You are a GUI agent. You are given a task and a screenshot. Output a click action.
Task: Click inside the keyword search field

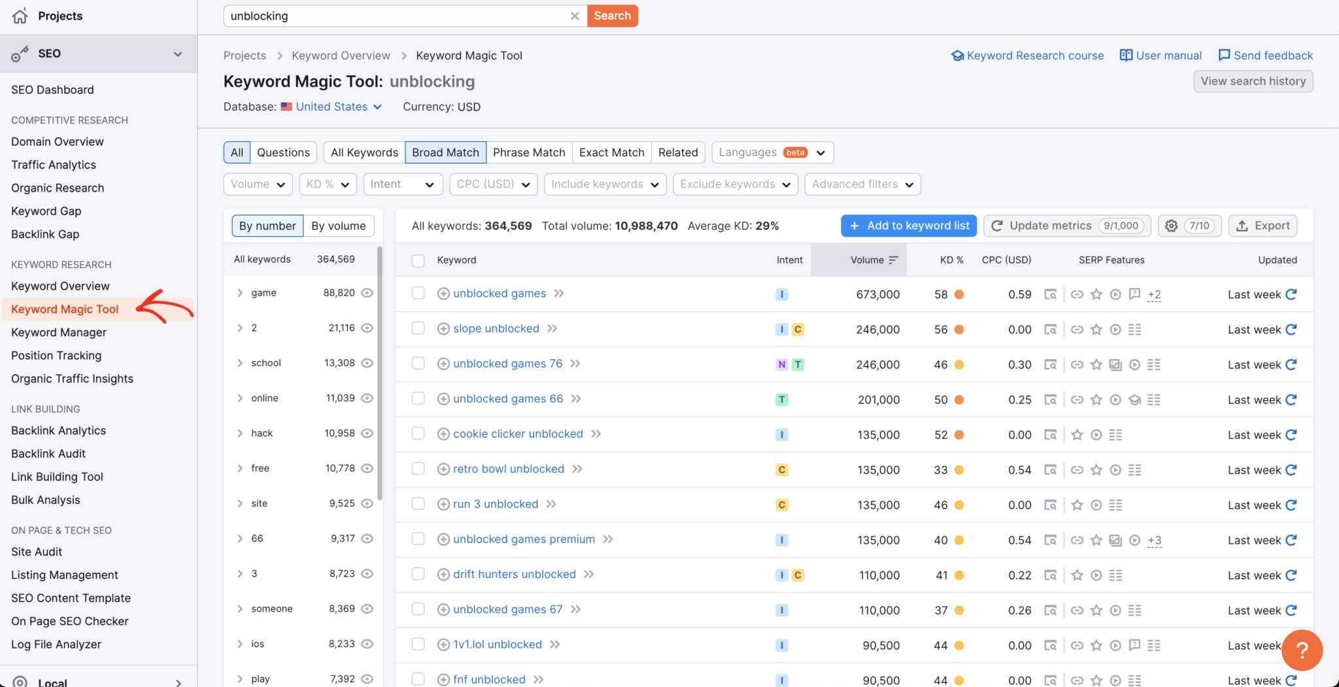[x=399, y=16]
